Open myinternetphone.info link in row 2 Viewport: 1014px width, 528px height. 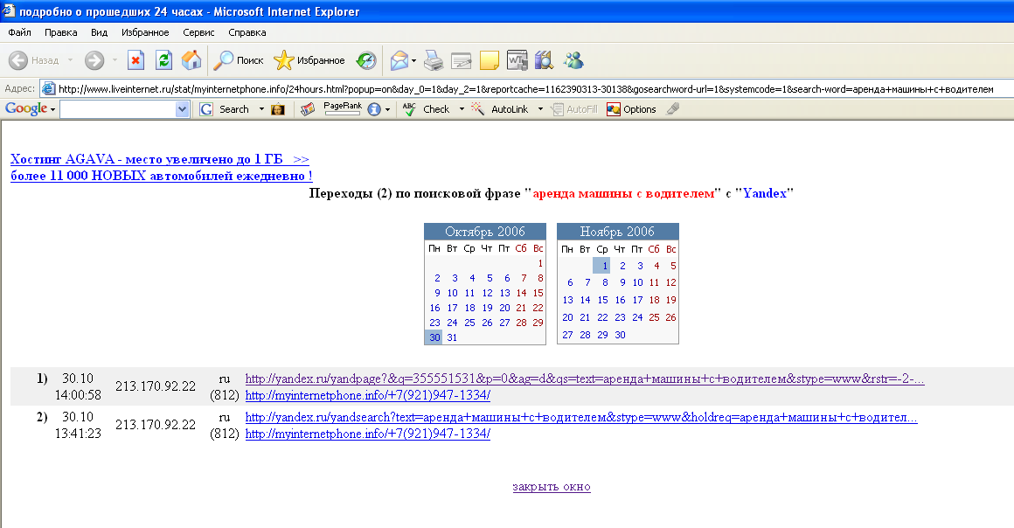[x=367, y=434]
